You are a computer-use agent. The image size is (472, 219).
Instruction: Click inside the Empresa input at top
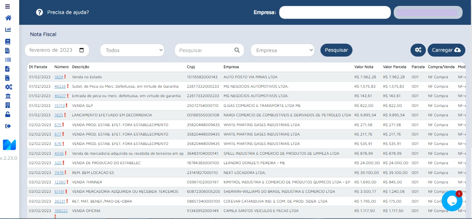[x=334, y=12]
